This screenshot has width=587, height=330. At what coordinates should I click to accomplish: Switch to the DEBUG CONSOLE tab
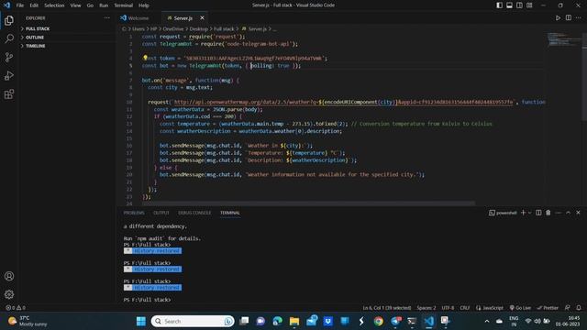pos(194,213)
